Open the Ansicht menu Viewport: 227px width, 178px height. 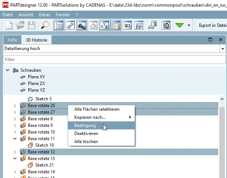click(26, 15)
